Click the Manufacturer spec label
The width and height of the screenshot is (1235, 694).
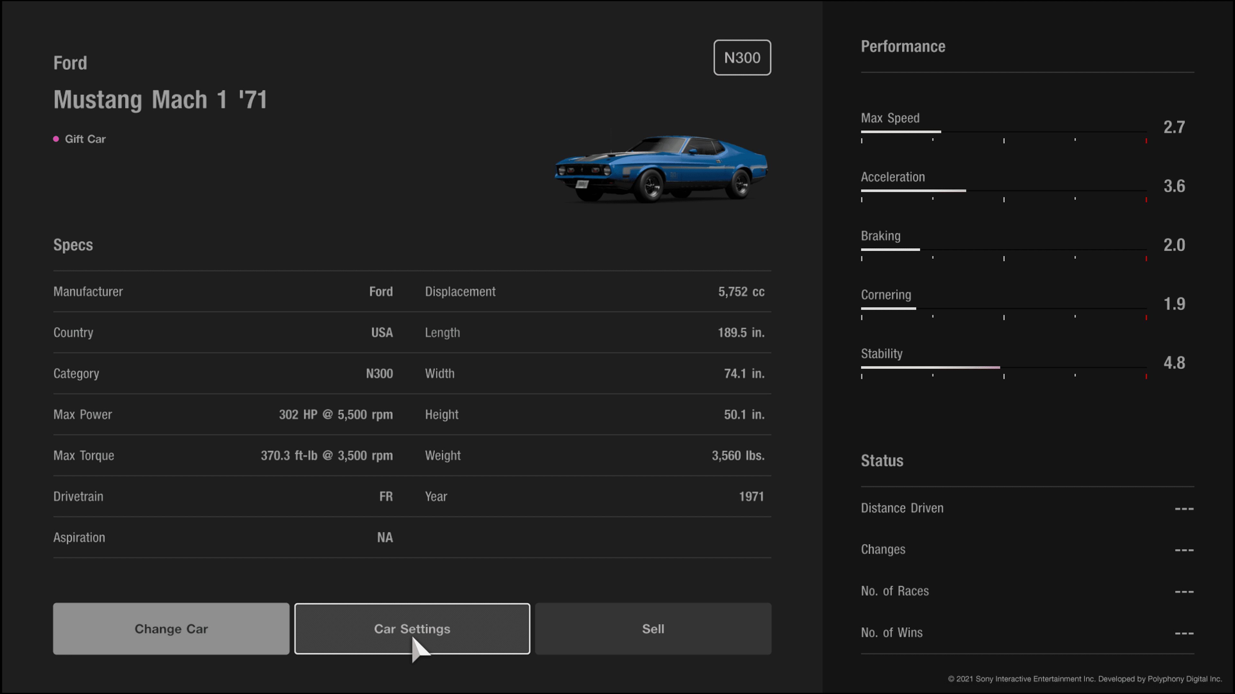(88, 292)
